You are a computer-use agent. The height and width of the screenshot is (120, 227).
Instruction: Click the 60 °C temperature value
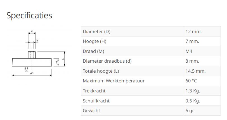191,81
